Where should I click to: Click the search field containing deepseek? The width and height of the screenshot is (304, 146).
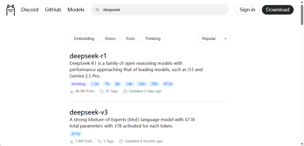coord(160,10)
